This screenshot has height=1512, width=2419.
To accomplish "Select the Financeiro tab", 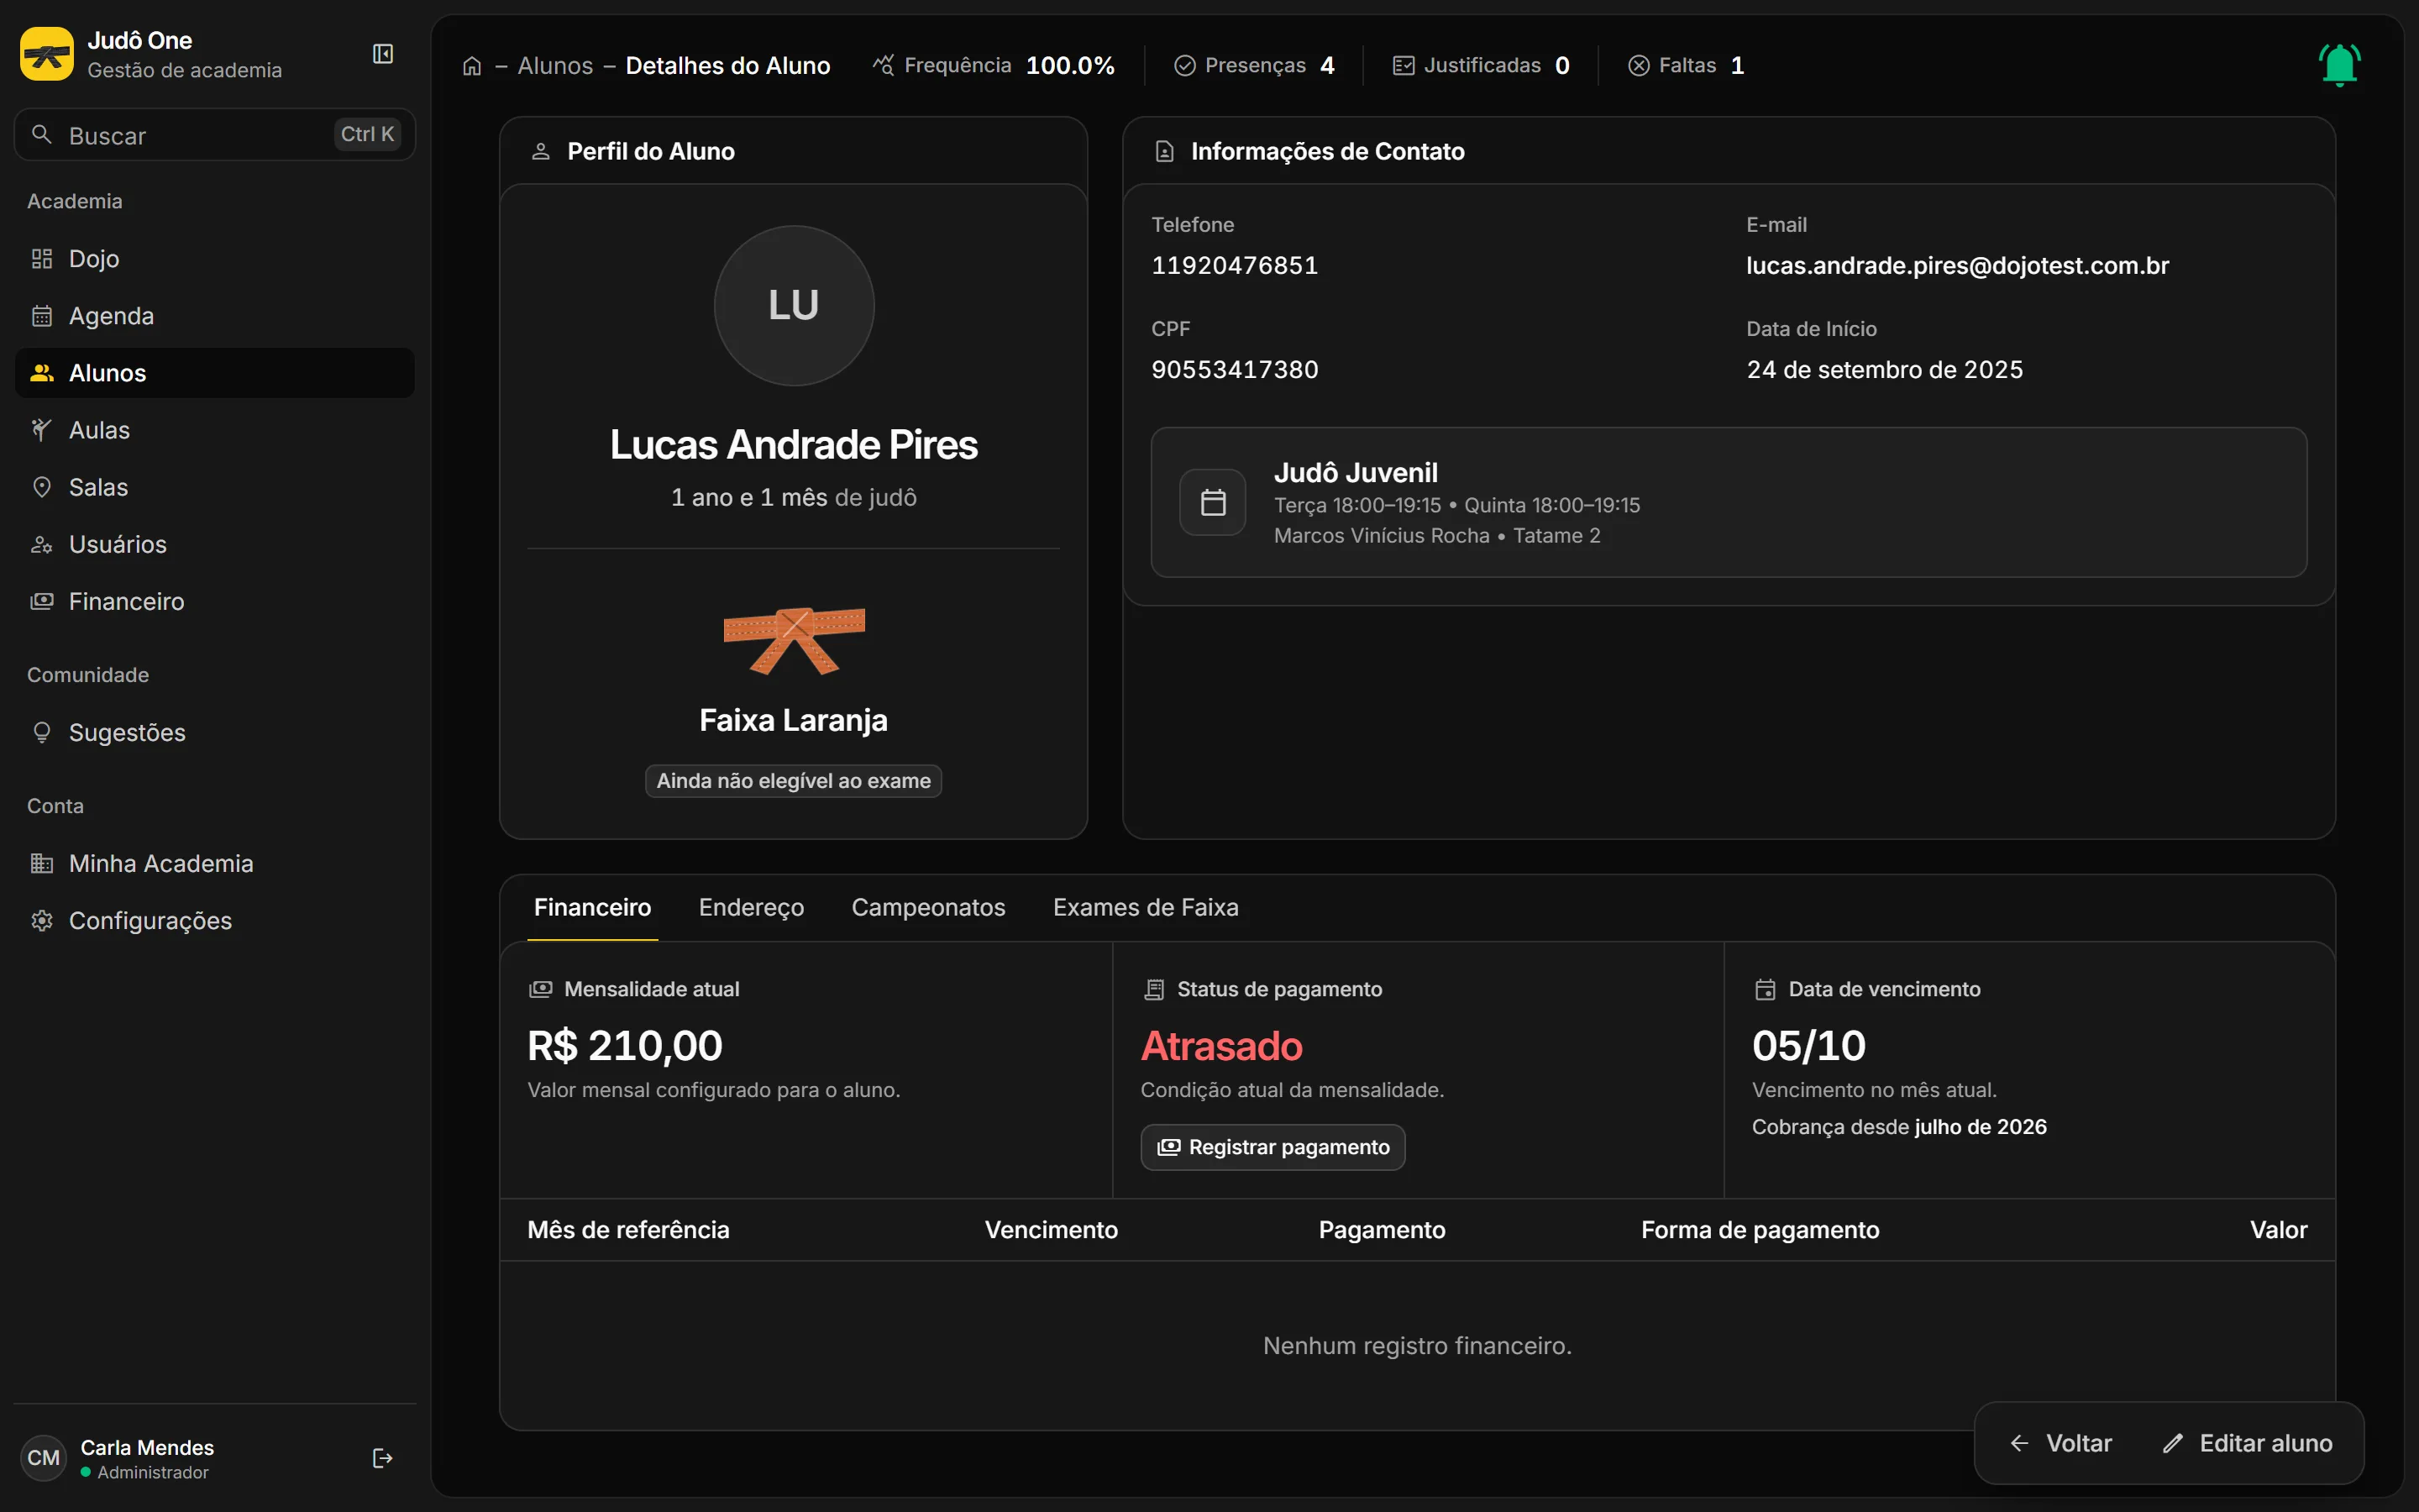I will tap(593, 907).
